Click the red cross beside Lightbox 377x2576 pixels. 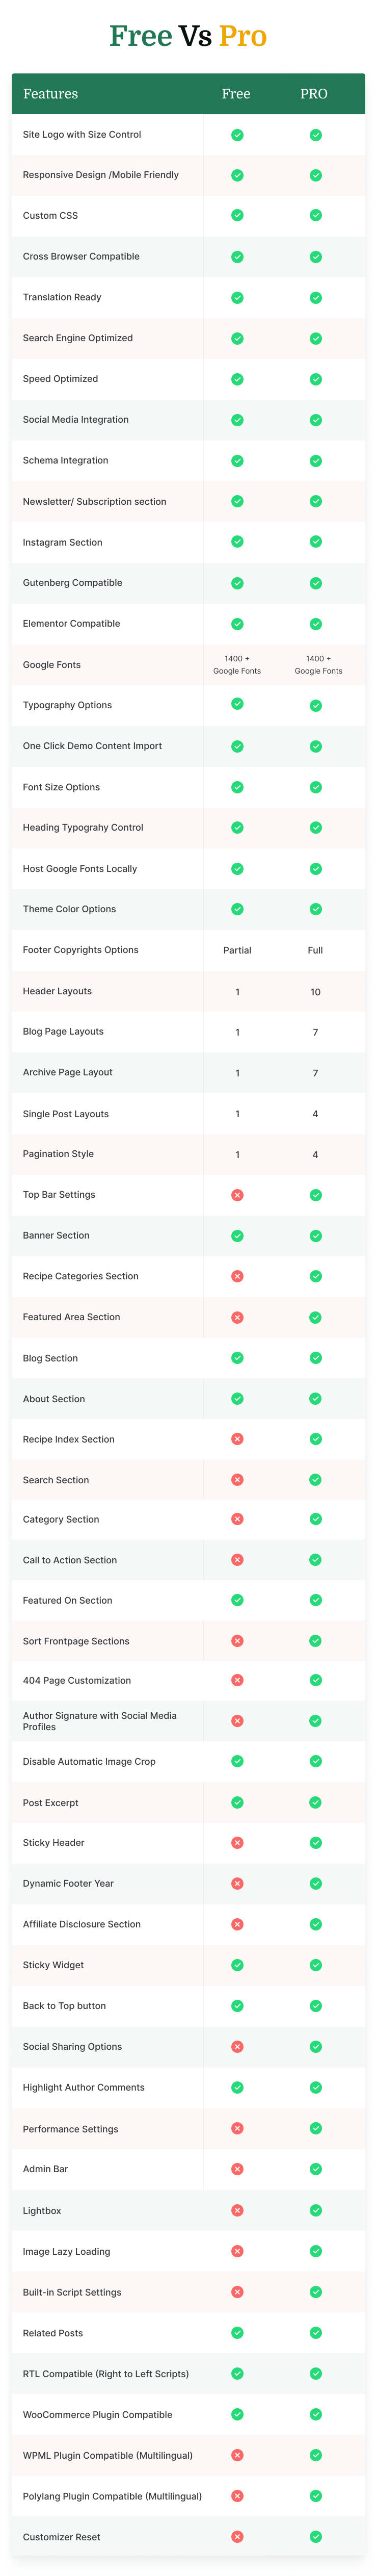(237, 2210)
